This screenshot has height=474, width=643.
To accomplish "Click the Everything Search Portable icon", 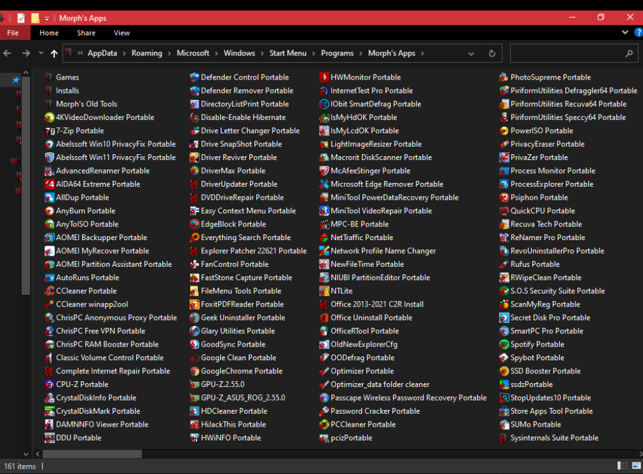I will pos(195,238).
